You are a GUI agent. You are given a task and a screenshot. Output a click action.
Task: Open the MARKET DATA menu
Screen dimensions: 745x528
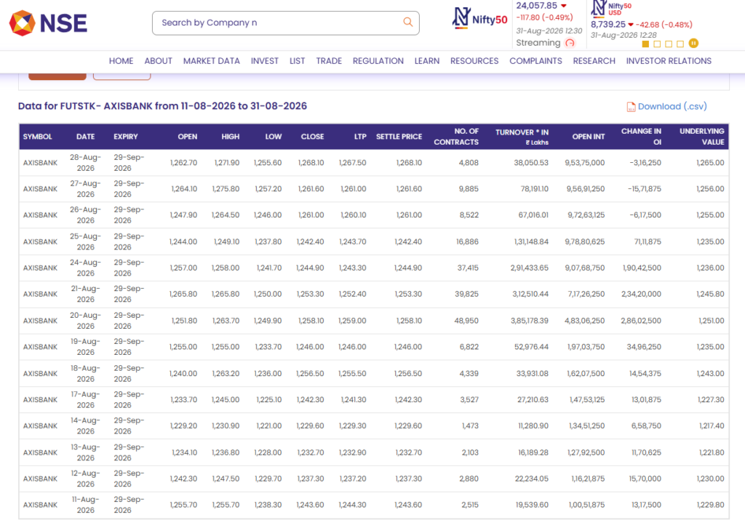[212, 61]
